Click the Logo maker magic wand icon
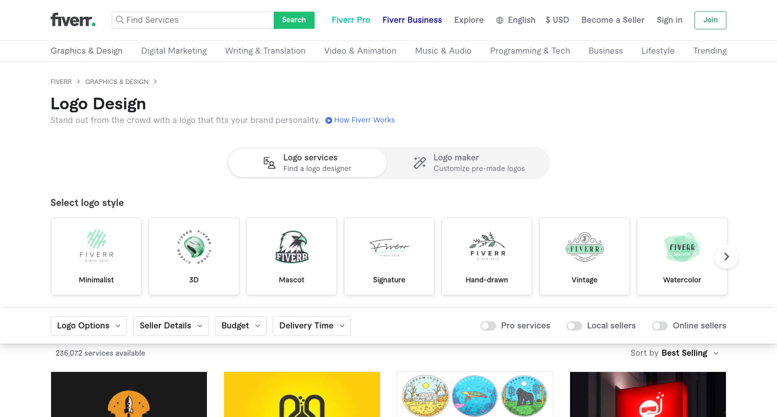Viewport: 777px width, 417px height. point(420,162)
